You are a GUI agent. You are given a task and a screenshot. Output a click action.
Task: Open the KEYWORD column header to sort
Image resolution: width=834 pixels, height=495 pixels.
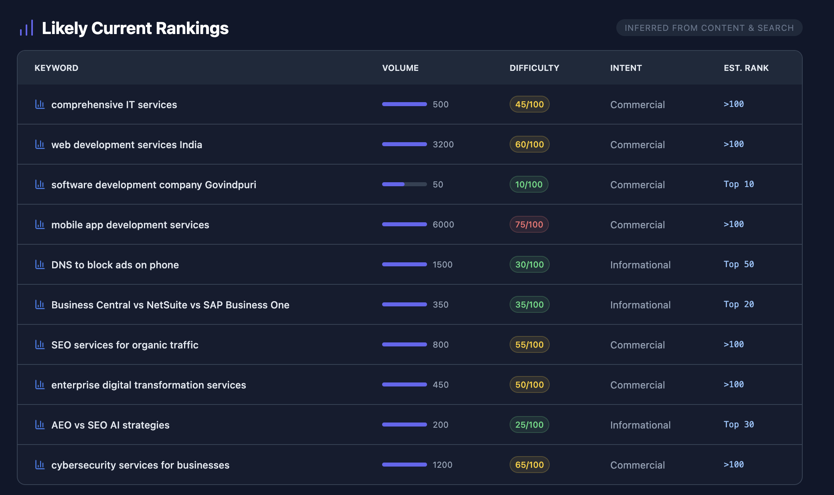(x=57, y=68)
